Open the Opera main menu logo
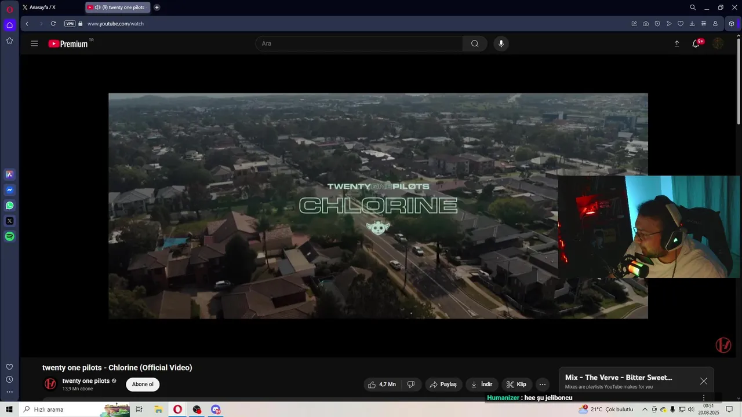 [9, 9]
